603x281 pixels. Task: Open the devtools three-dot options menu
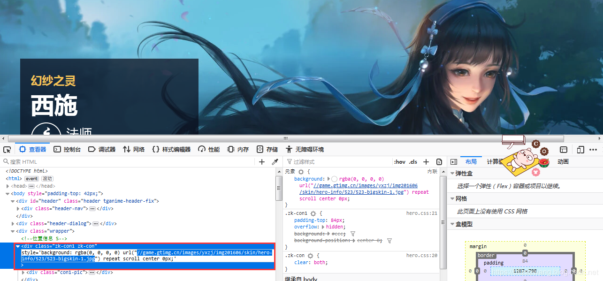[593, 150]
